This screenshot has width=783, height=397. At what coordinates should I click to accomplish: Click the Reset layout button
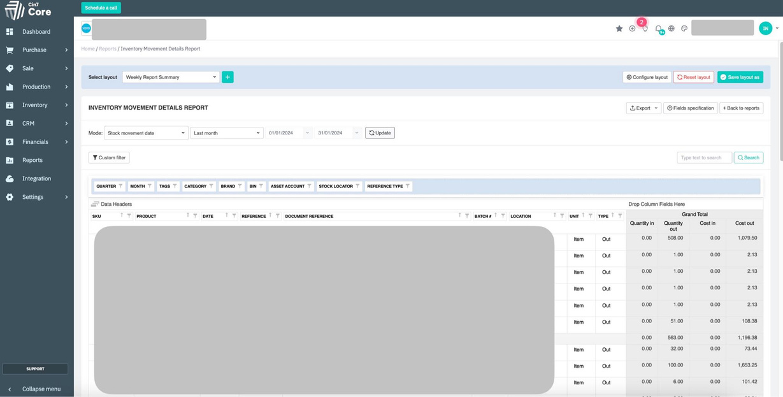693,77
